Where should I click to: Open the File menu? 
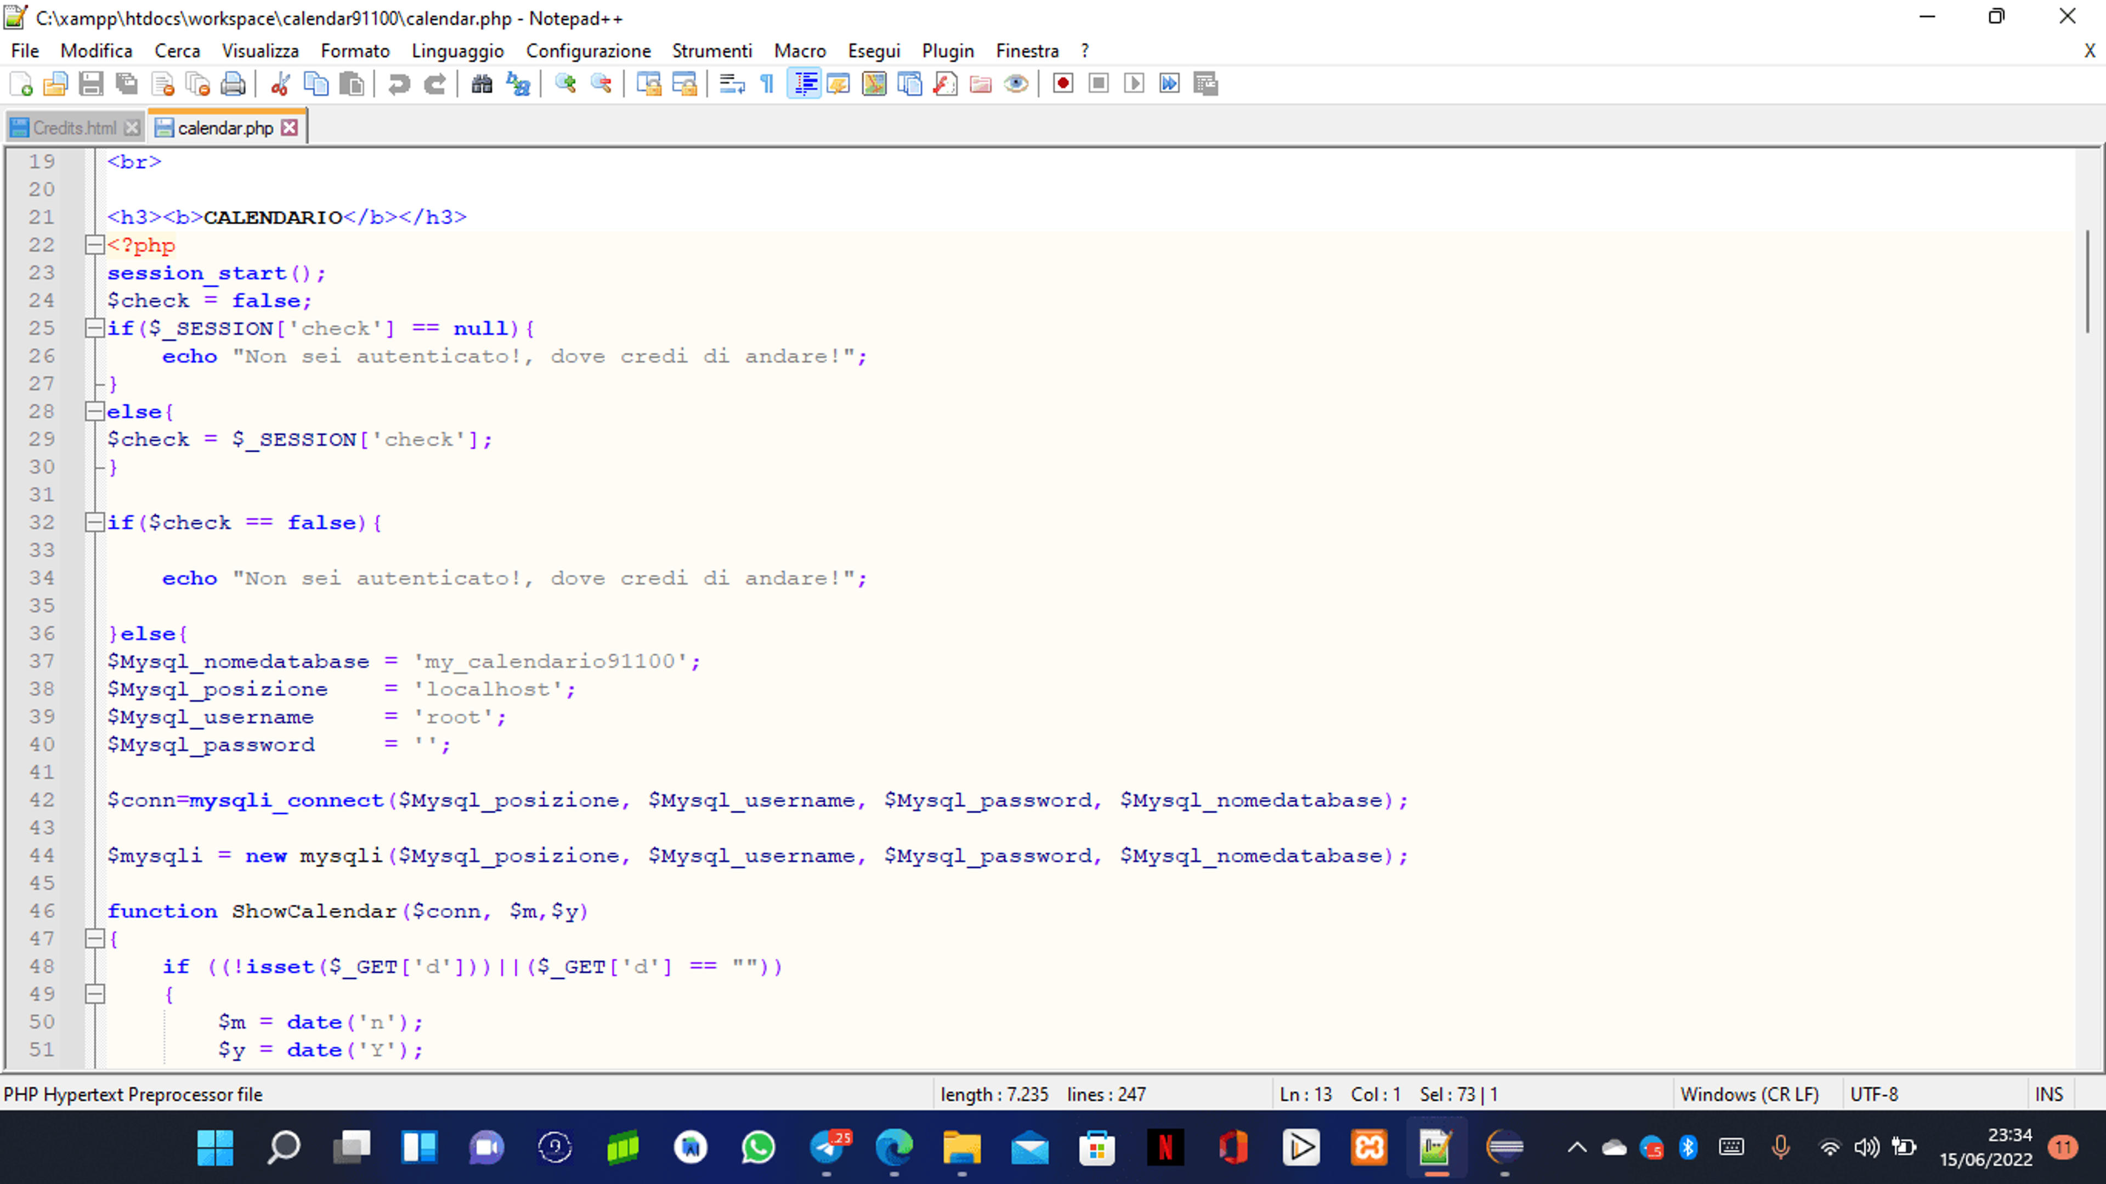tap(25, 50)
